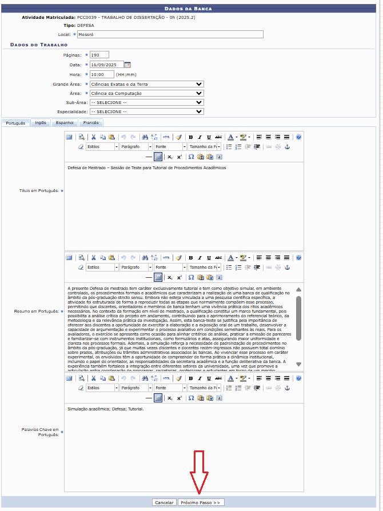Expand the Sub-Área select list

pos(146,102)
